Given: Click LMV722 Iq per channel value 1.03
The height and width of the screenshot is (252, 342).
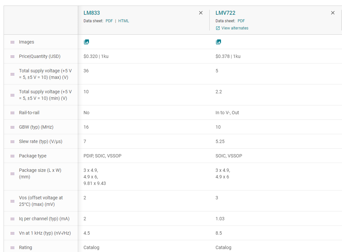Looking at the screenshot, I should [220, 218].
